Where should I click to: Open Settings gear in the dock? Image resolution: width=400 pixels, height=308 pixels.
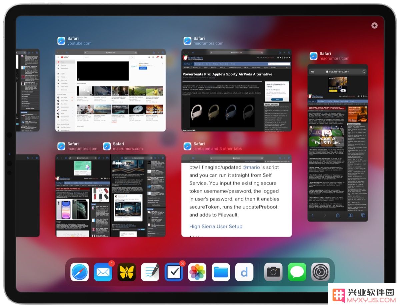click(x=320, y=272)
